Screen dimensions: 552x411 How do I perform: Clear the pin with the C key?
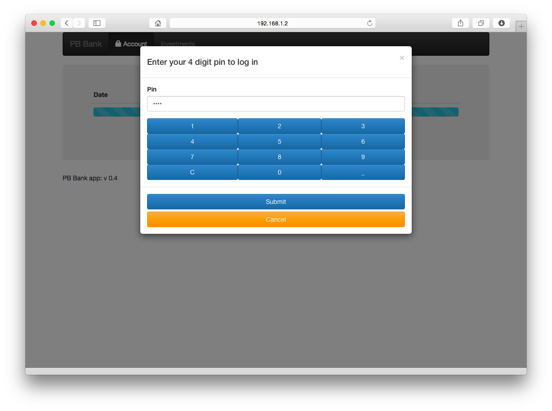(192, 172)
